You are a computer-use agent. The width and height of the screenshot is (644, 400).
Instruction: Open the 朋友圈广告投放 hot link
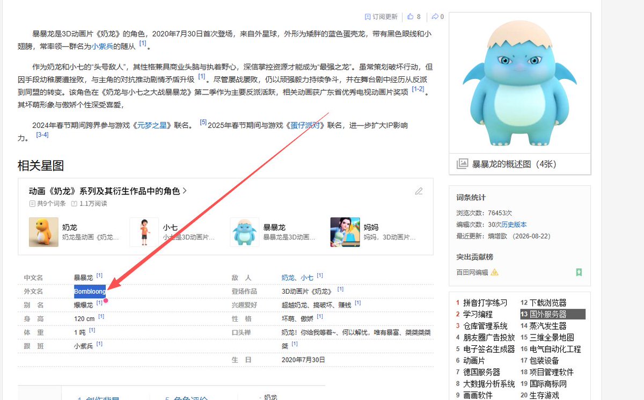(x=489, y=337)
